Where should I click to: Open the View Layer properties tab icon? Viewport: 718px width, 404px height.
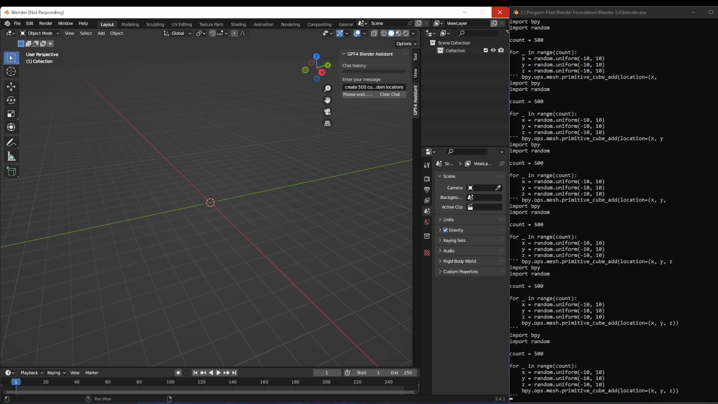(427, 201)
